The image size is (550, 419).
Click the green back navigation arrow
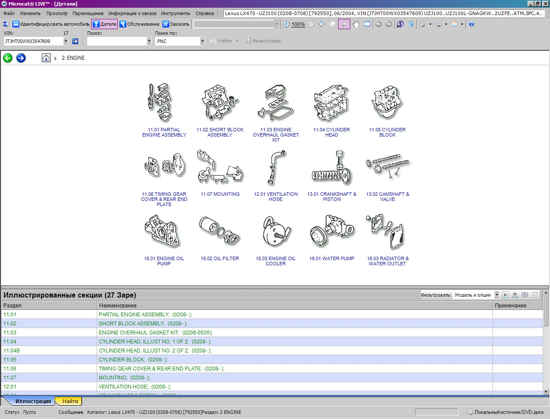[8, 58]
